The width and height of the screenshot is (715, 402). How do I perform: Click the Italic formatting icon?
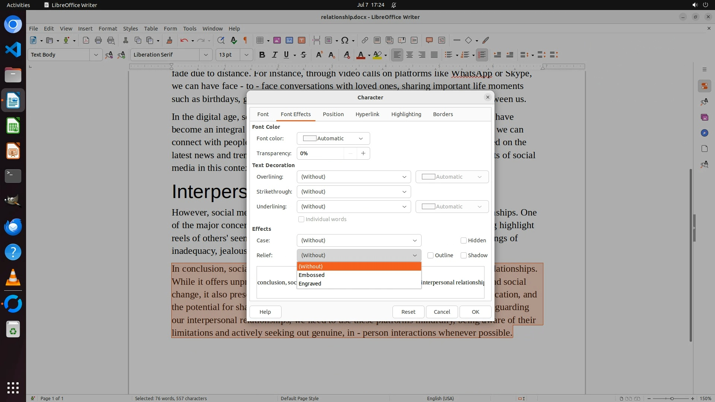[274, 55]
